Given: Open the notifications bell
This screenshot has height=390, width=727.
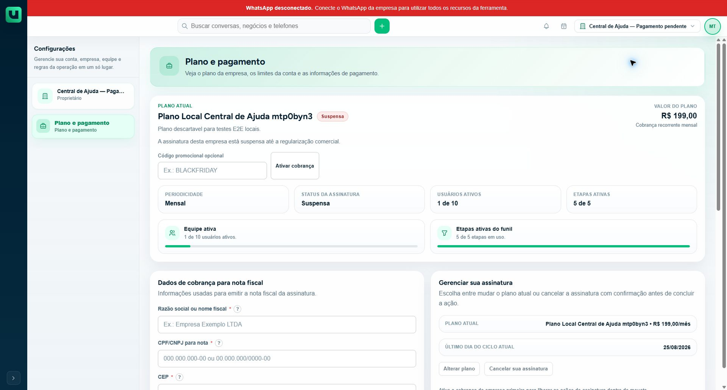Looking at the screenshot, I should tap(546, 26).
